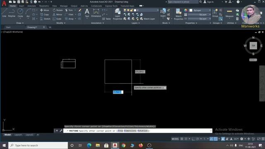Click the Erase tool icon
This screenshot has width=265, height=149.
pos(80,10)
